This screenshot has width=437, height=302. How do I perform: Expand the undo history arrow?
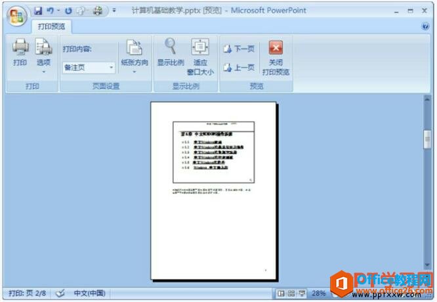click(x=58, y=11)
